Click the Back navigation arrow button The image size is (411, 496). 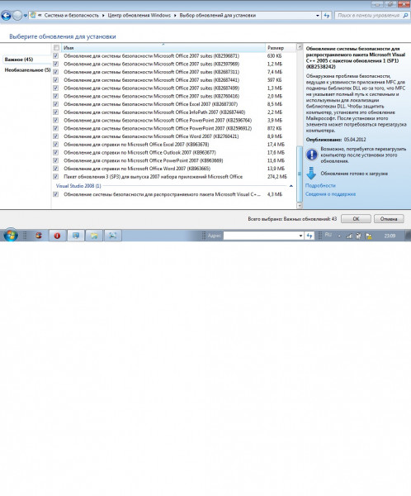(x=7, y=15)
